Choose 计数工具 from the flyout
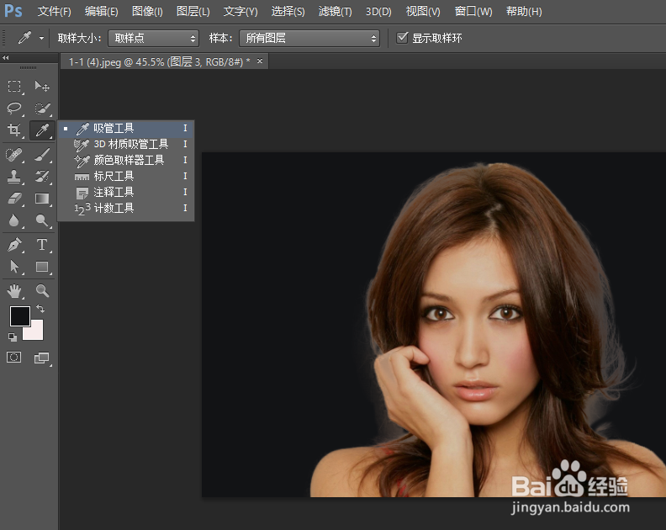 coord(126,208)
